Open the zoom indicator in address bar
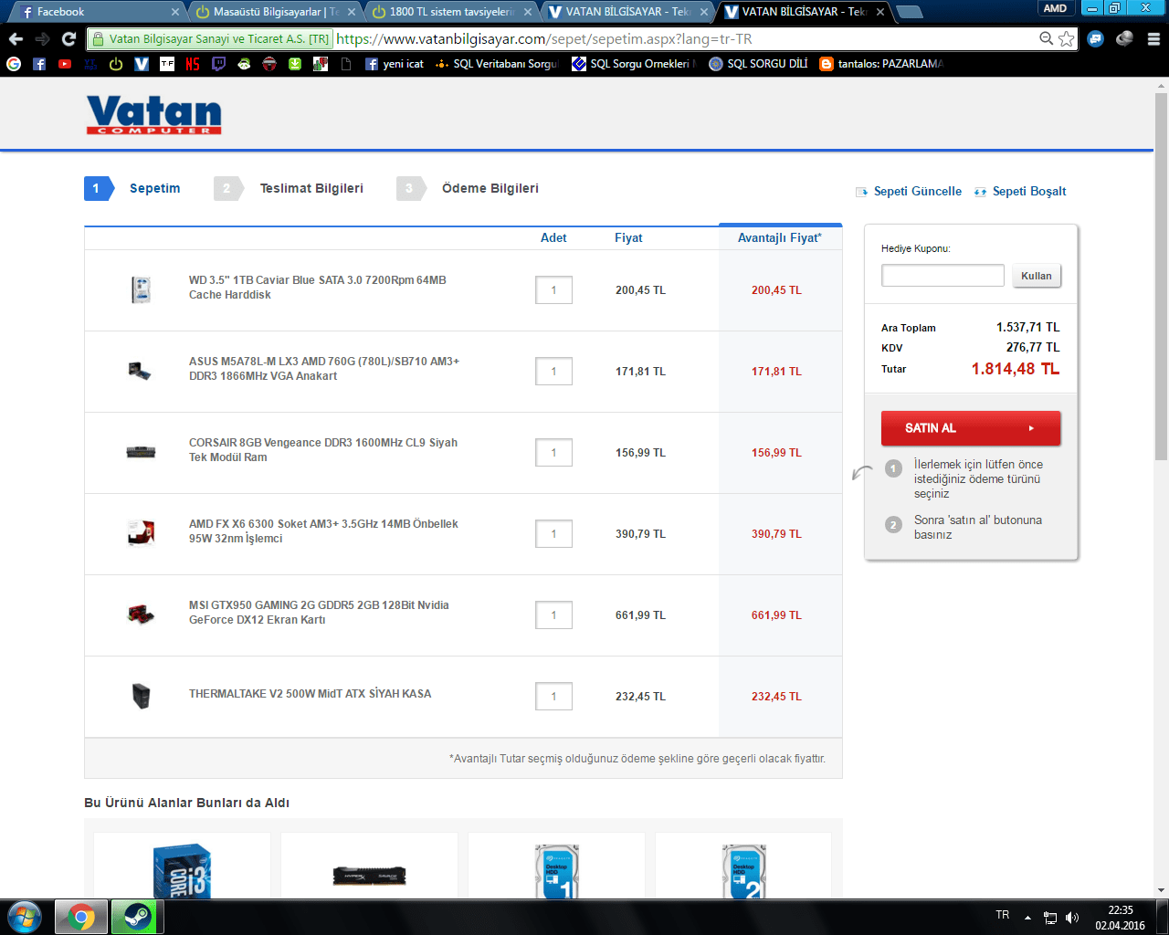Viewport: 1169px width, 935px height. click(1047, 38)
